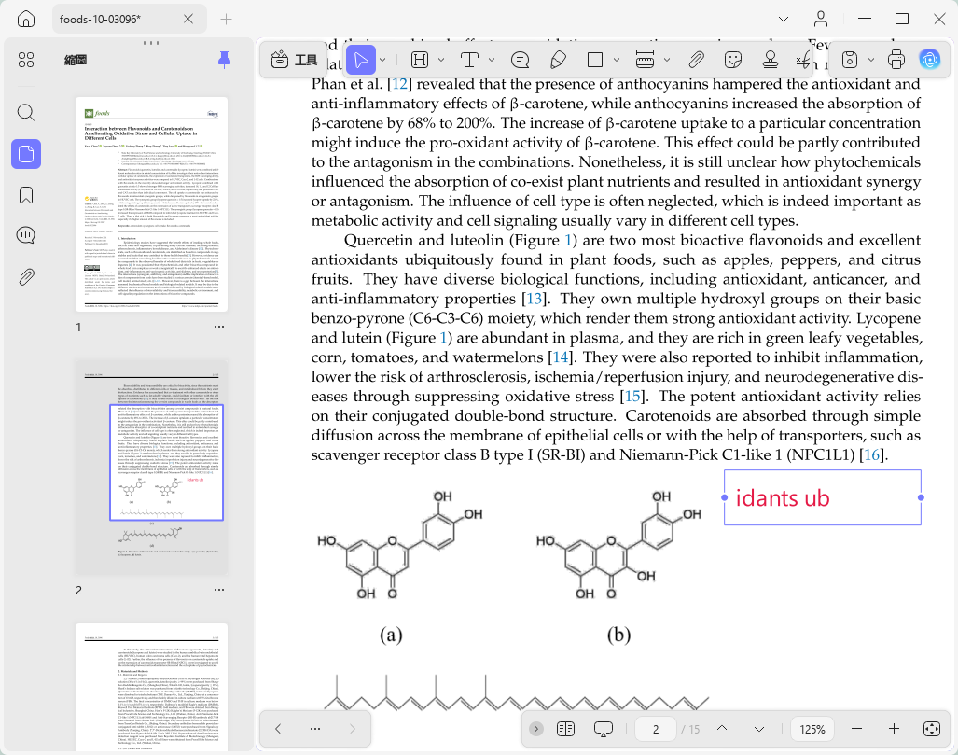Open the search panel in sidebar
Image resolution: width=958 pixels, height=755 pixels.
point(26,113)
